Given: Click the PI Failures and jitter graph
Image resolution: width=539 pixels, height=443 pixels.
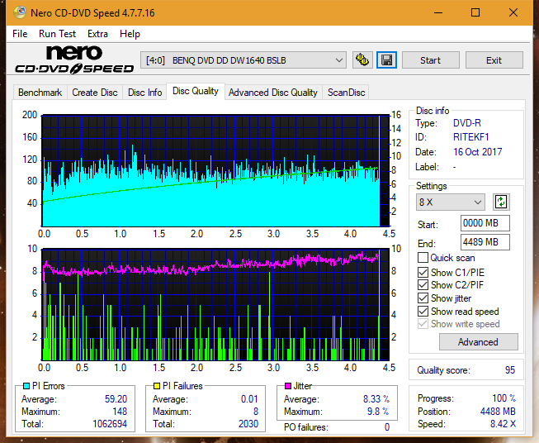Looking at the screenshot, I should pyautogui.click(x=215, y=305).
